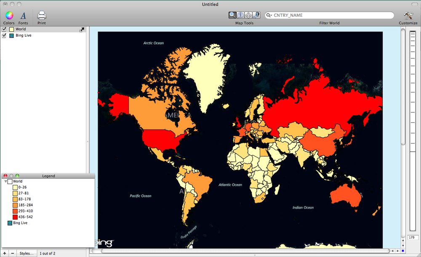Screen dimensions: 421x257
Task: Open the Colors palette
Action: pos(9,16)
